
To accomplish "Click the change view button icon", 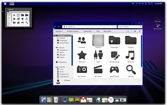I will tap(128, 31).
